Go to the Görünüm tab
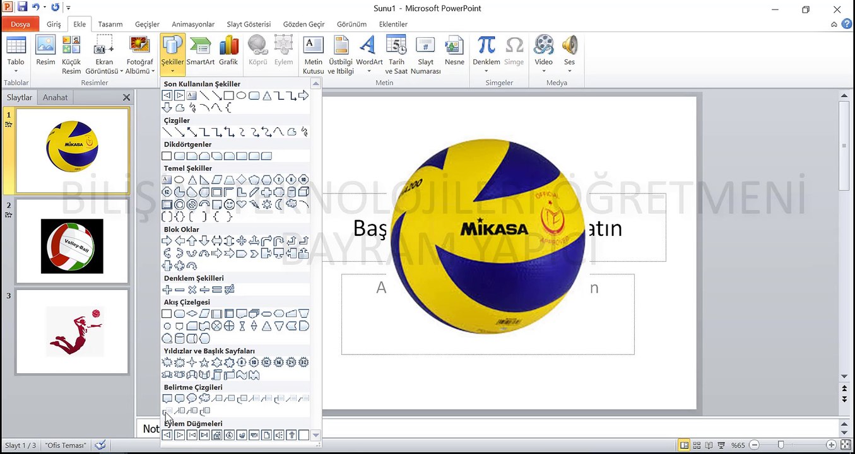The height and width of the screenshot is (454, 855). (351, 24)
